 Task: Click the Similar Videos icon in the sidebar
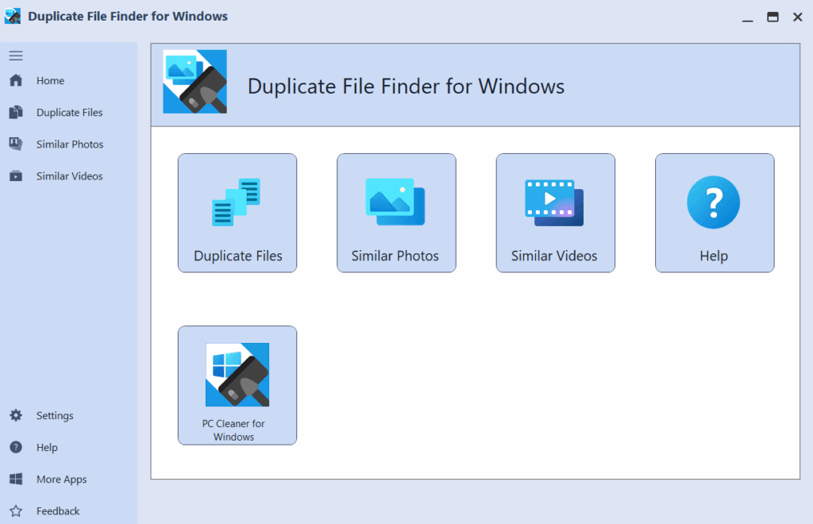pos(16,176)
